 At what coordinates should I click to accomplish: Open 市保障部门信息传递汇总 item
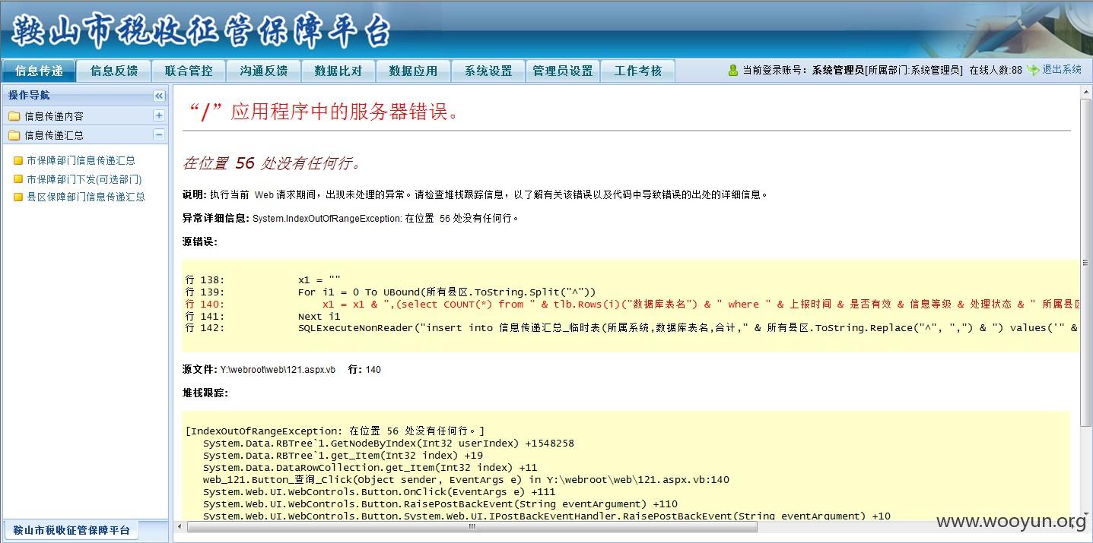[x=81, y=160]
